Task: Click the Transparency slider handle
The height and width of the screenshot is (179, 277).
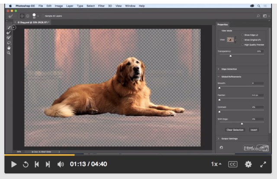Action: (x=230, y=56)
